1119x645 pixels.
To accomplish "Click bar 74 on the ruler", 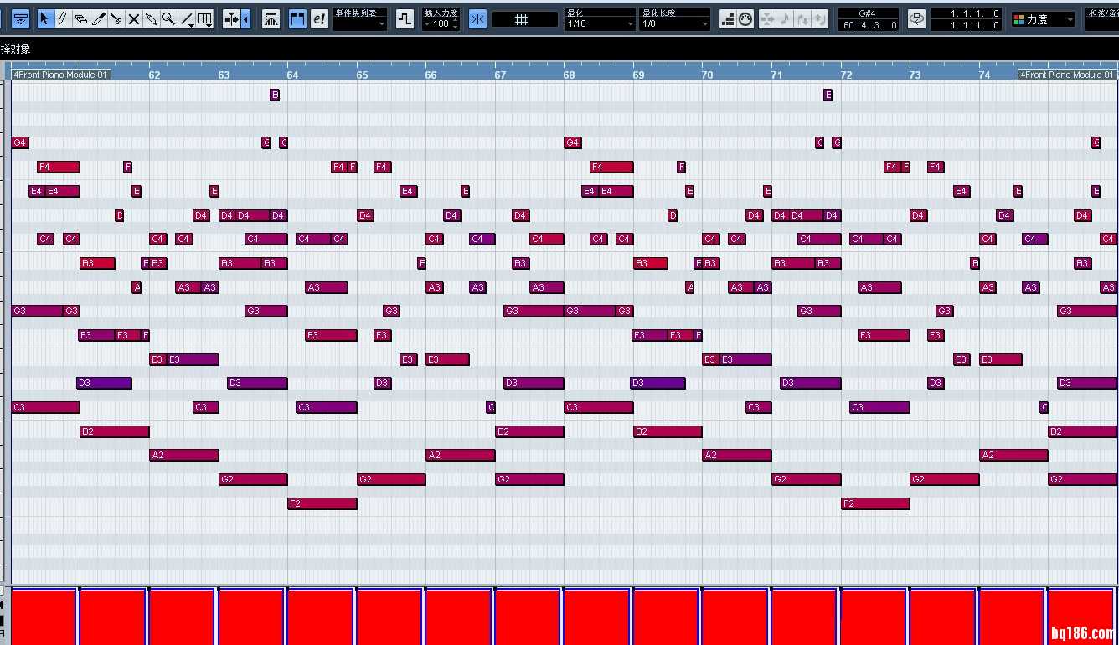I will point(984,75).
